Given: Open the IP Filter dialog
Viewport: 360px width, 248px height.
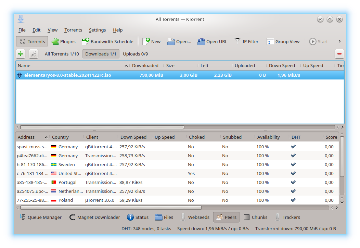Looking at the screenshot, I should tap(246, 41).
